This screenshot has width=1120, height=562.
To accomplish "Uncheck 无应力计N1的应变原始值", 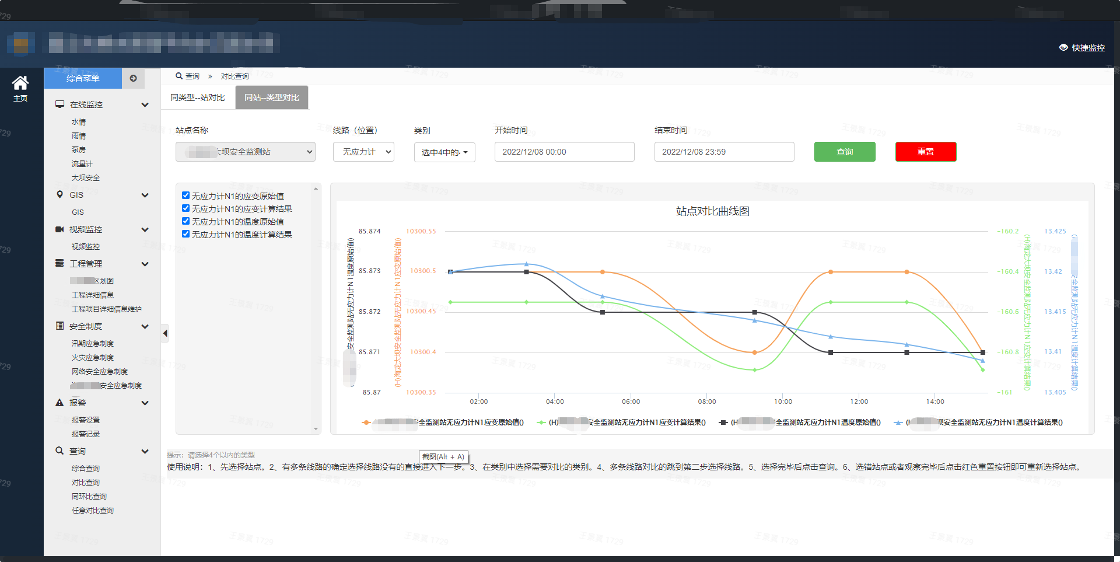I will [x=185, y=196].
